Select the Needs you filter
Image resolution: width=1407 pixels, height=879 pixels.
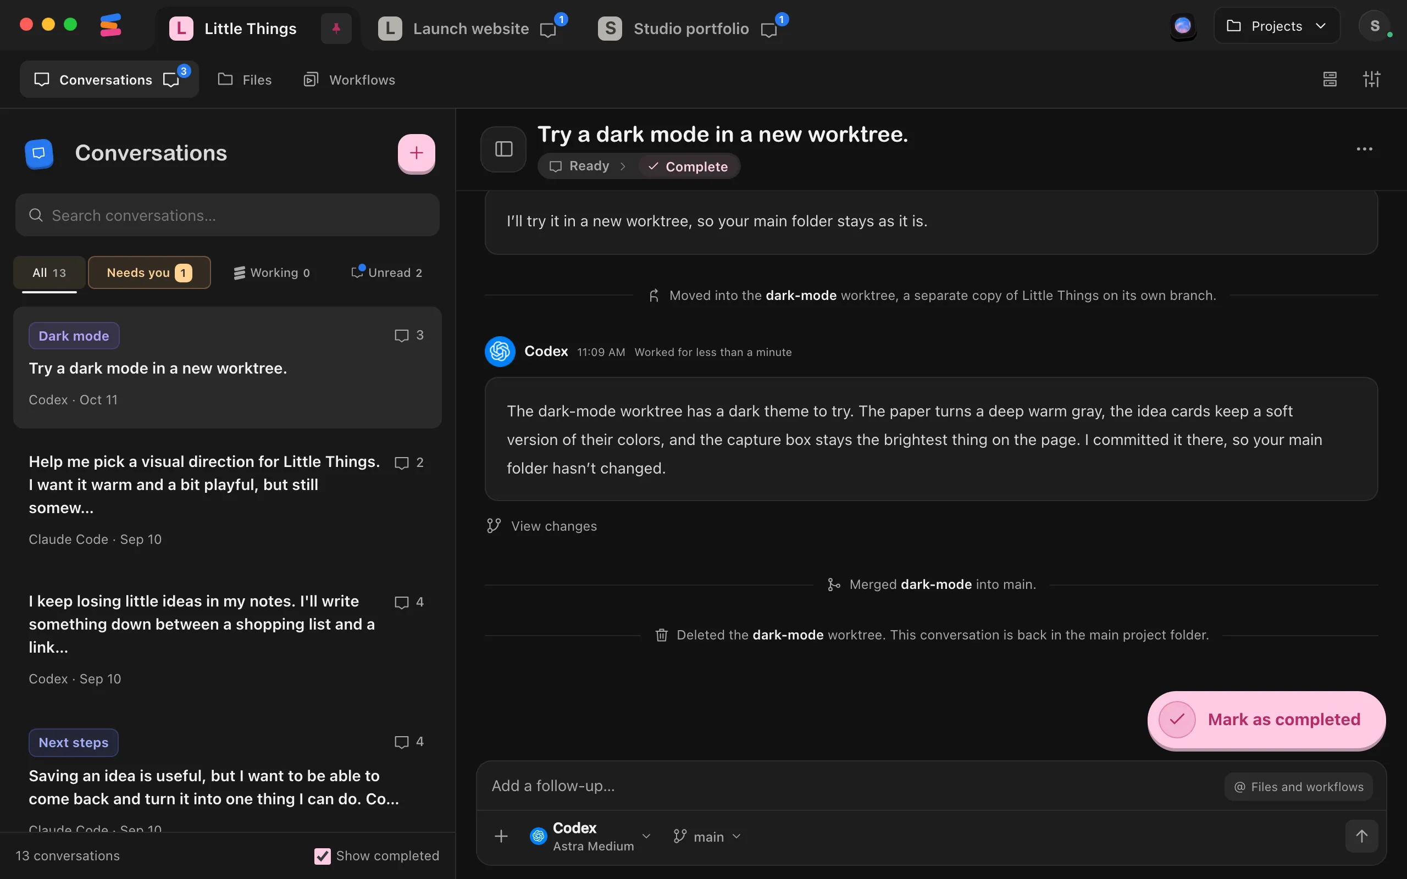click(149, 272)
